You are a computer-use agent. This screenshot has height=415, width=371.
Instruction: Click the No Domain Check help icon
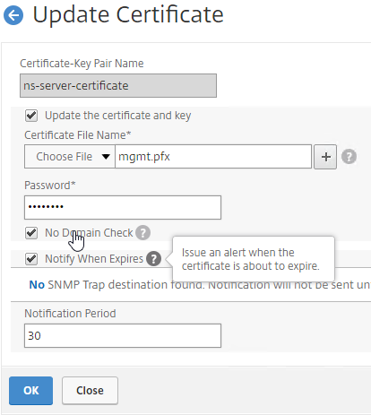pos(142,232)
